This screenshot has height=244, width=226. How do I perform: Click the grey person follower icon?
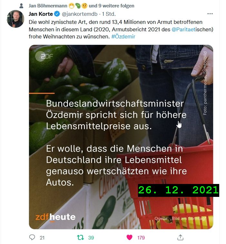coord(21,6)
